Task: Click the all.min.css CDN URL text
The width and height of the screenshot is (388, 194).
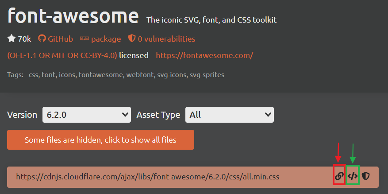Action: pyautogui.click(x=147, y=177)
